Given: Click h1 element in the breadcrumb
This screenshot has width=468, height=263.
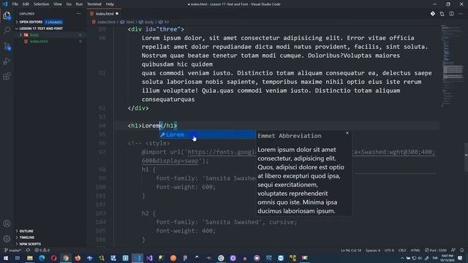Looking at the screenshot, I should coord(167,22).
